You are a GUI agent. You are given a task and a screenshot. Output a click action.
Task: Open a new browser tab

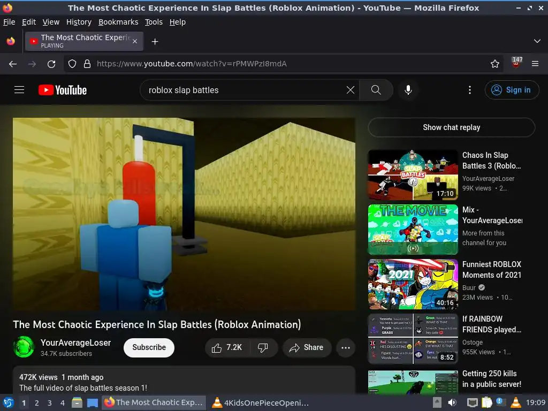tap(155, 42)
